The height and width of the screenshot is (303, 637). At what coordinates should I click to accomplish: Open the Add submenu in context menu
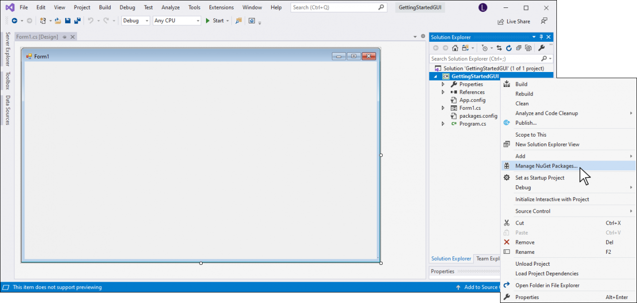point(568,156)
